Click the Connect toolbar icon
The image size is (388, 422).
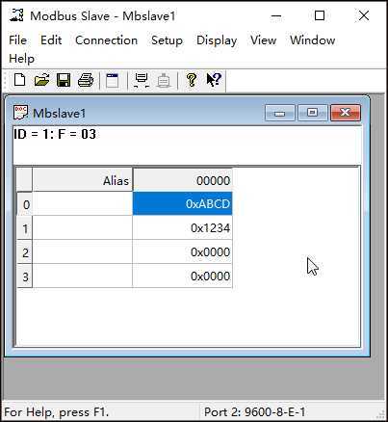[x=142, y=80]
